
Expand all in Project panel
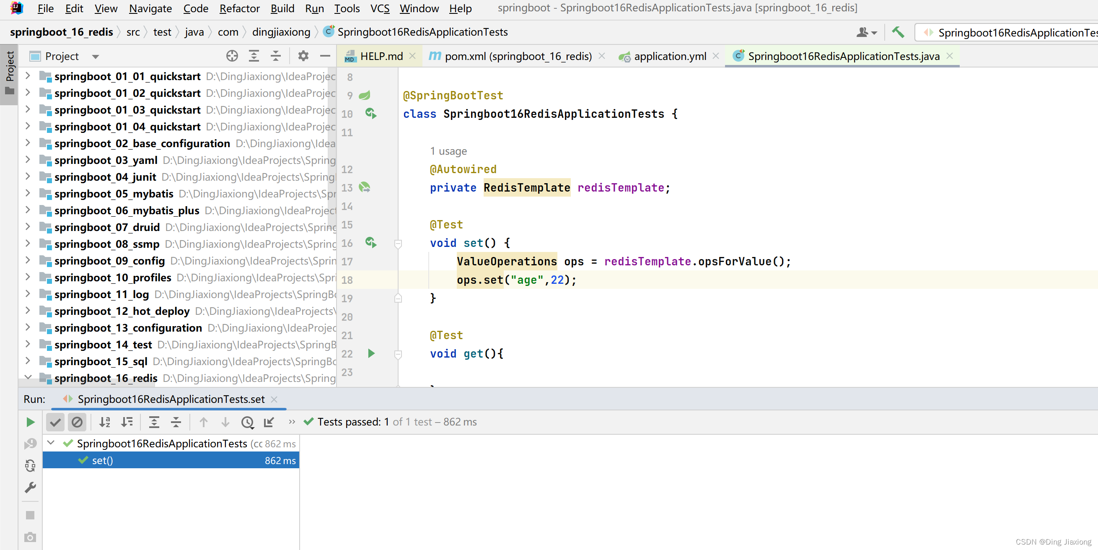pos(254,56)
